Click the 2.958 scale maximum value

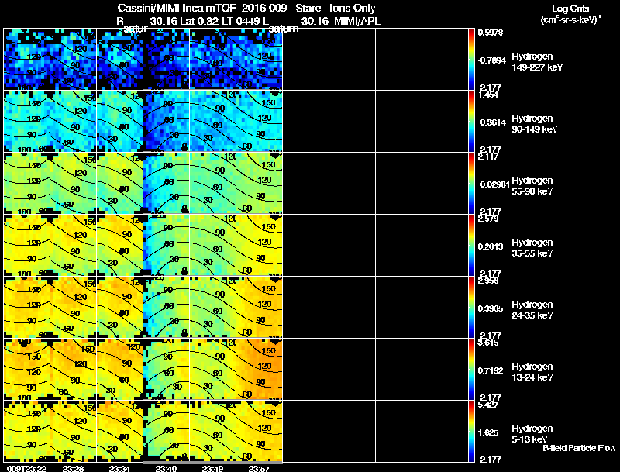pyautogui.click(x=488, y=281)
